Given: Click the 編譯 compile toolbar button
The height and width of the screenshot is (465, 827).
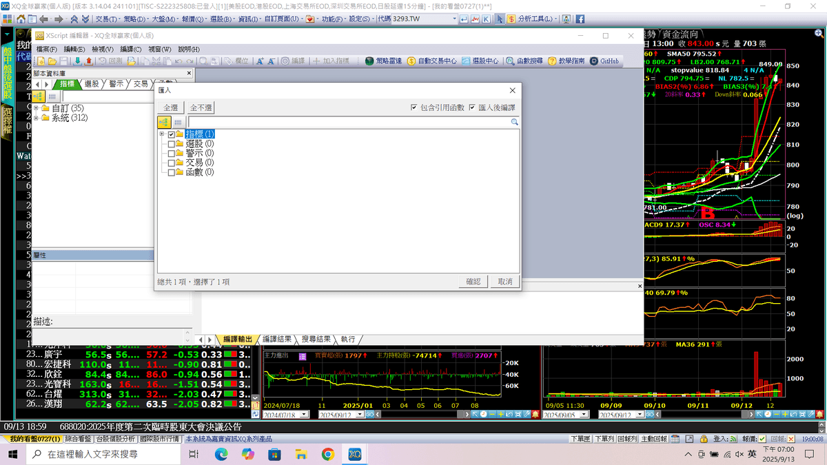Looking at the screenshot, I should tap(293, 61).
